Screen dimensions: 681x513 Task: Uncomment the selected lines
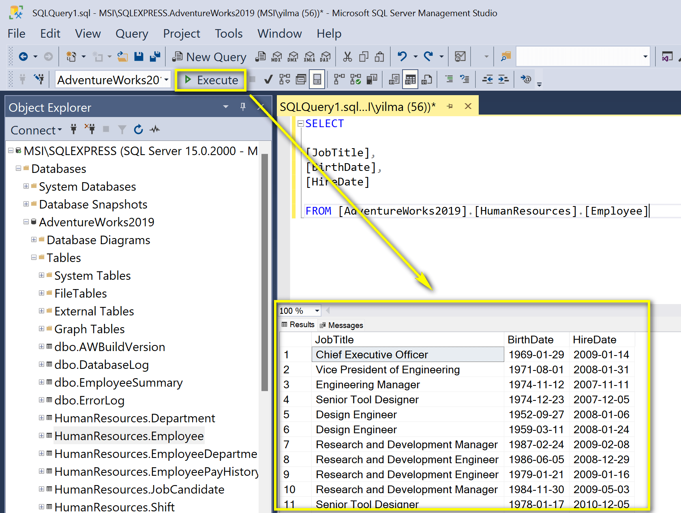pos(465,79)
